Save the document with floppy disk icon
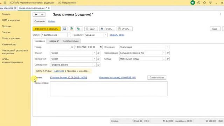 65,29
